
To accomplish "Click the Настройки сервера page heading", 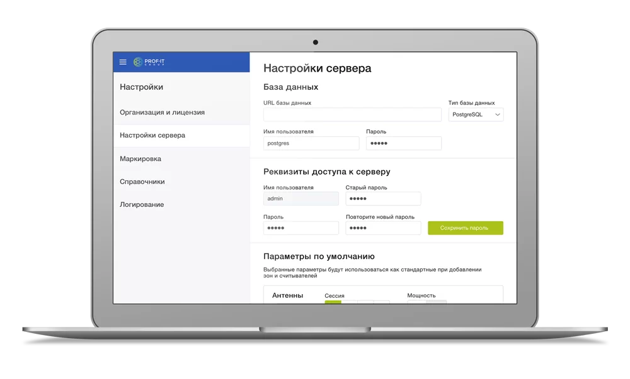I will pos(318,68).
